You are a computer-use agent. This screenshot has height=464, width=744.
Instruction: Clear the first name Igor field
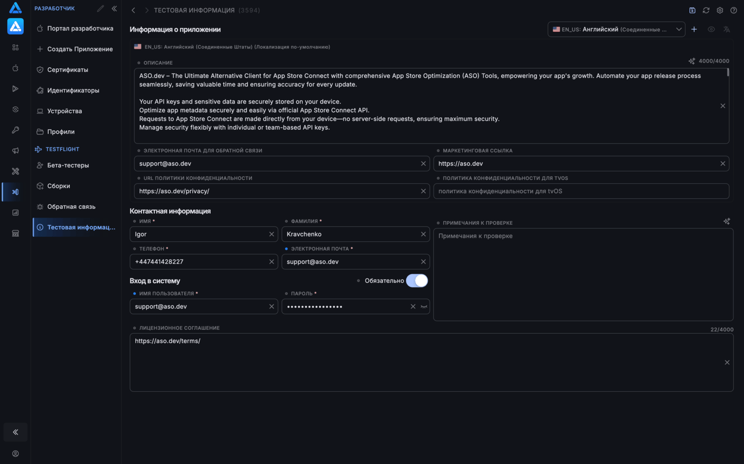coord(271,234)
